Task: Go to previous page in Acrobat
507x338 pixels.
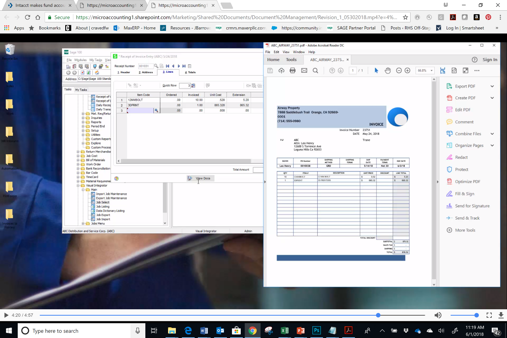Action: 332,71
